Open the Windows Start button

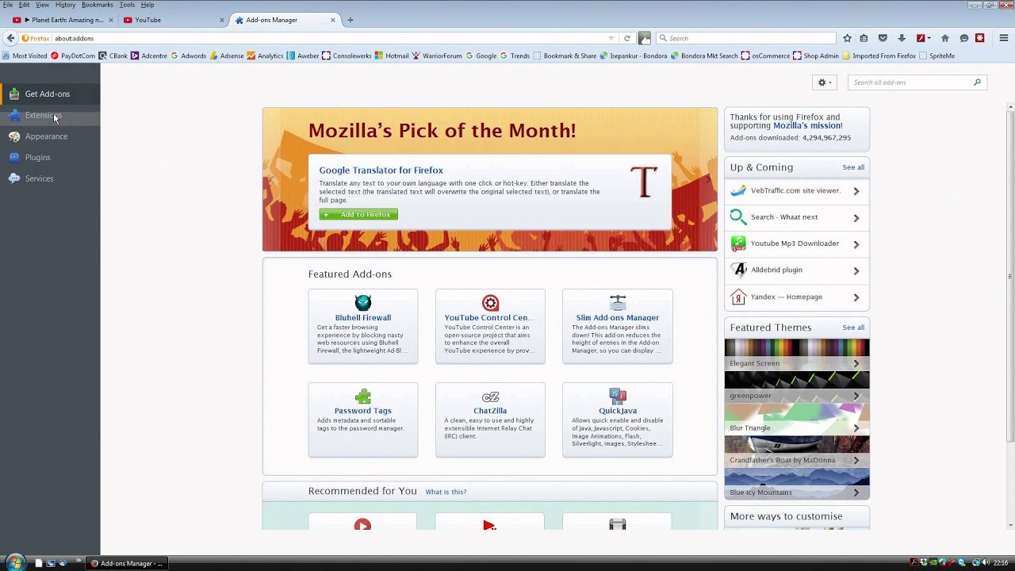[15, 563]
